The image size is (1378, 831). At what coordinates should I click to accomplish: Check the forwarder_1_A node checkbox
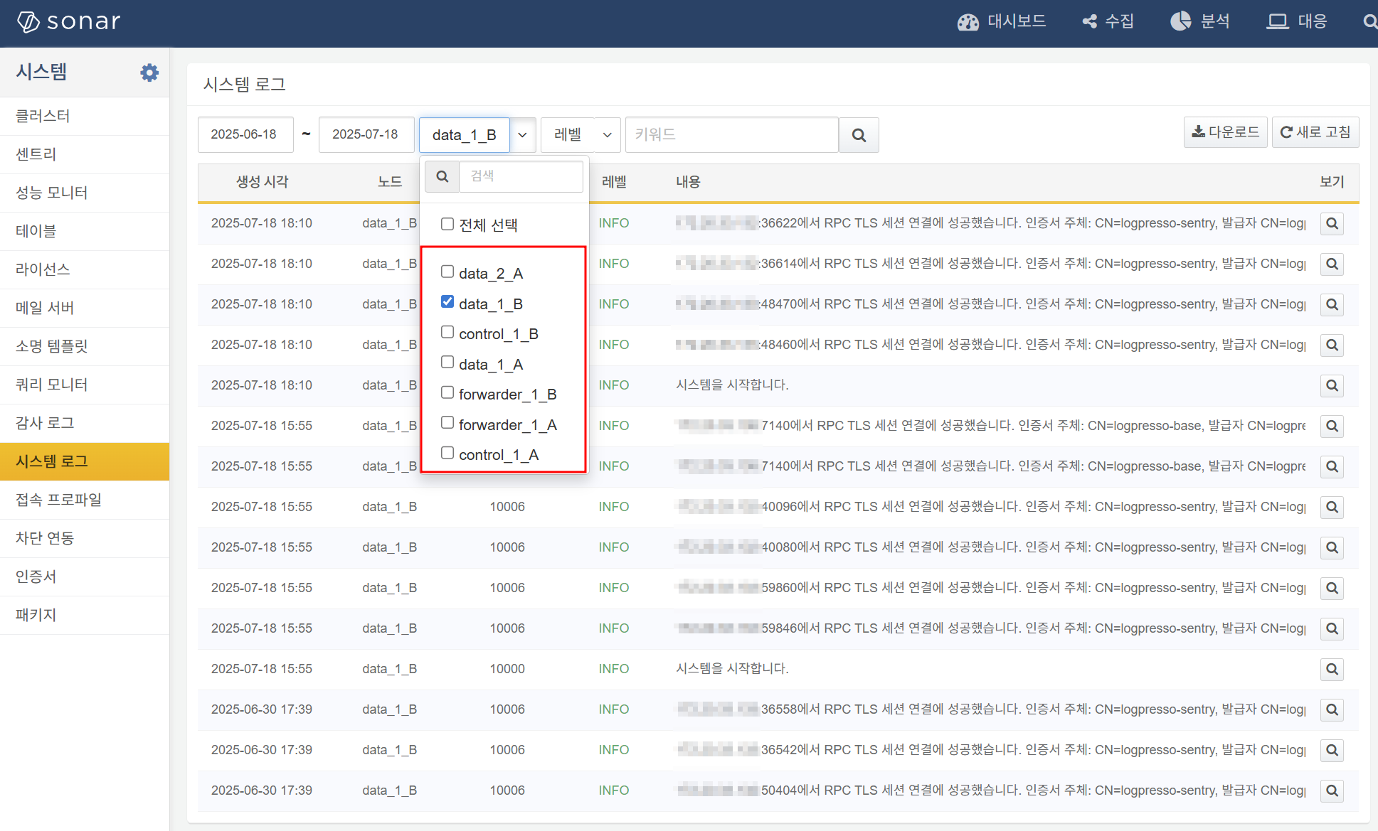447,423
